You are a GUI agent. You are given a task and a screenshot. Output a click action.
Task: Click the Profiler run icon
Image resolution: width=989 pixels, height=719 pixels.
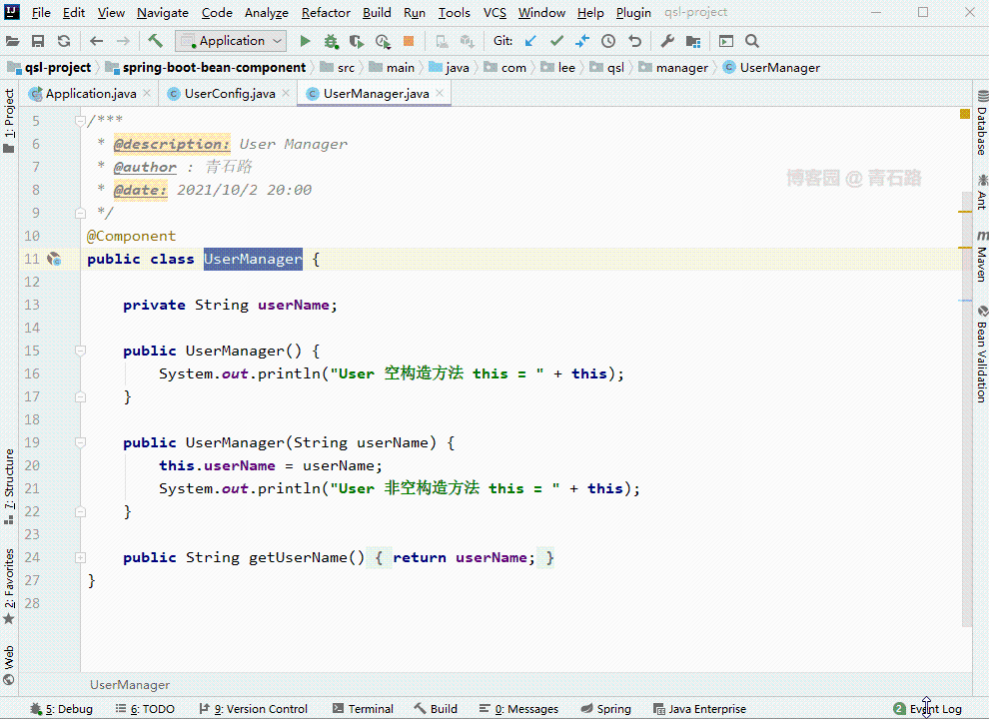(383, 41)
